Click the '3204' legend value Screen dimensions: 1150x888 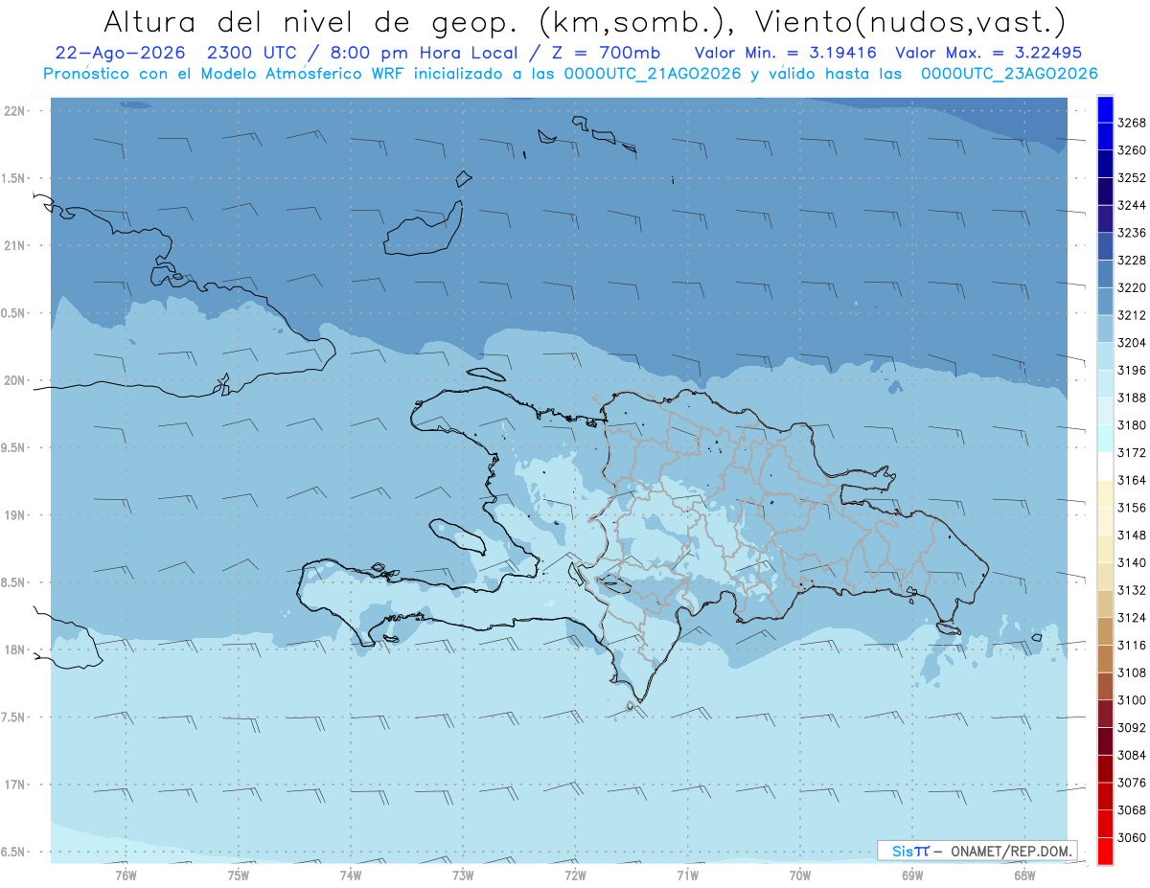click(1132, 343)
